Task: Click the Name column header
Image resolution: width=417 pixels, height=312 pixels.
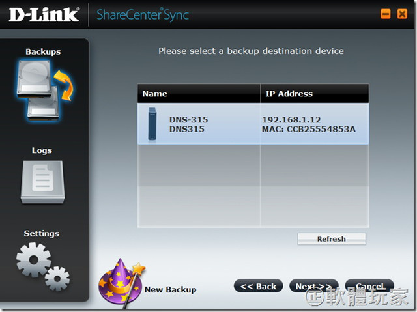Action: tap(155, 94)
